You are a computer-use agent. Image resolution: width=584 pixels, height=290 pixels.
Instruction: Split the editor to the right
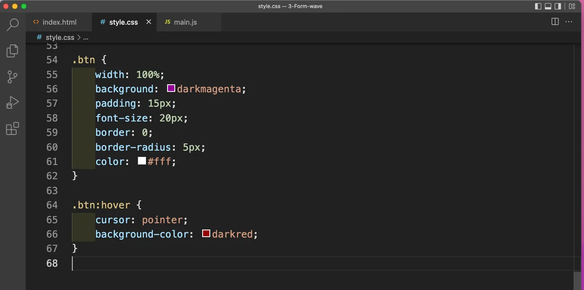[555, 22]
